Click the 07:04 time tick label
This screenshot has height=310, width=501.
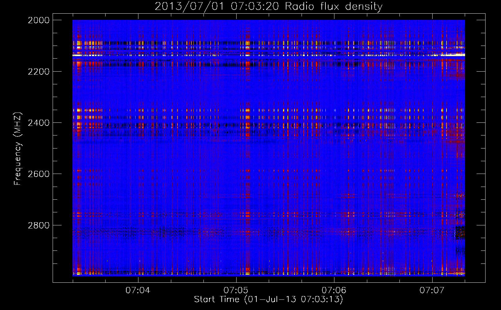point(138,290)
